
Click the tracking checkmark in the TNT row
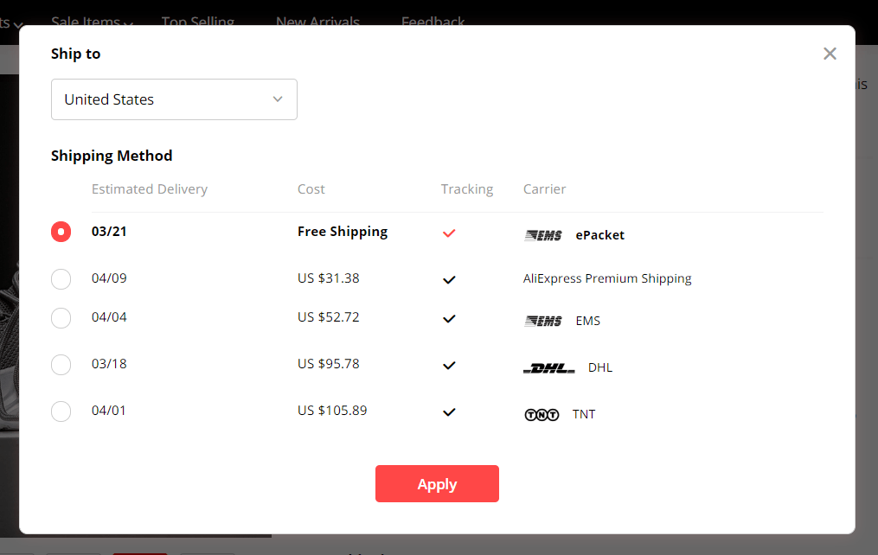point(449,412)
